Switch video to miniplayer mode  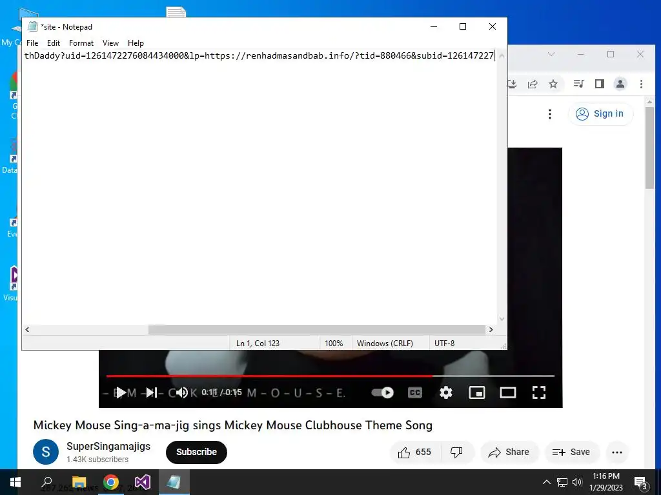pyautogui.click(x=477, y=393)
